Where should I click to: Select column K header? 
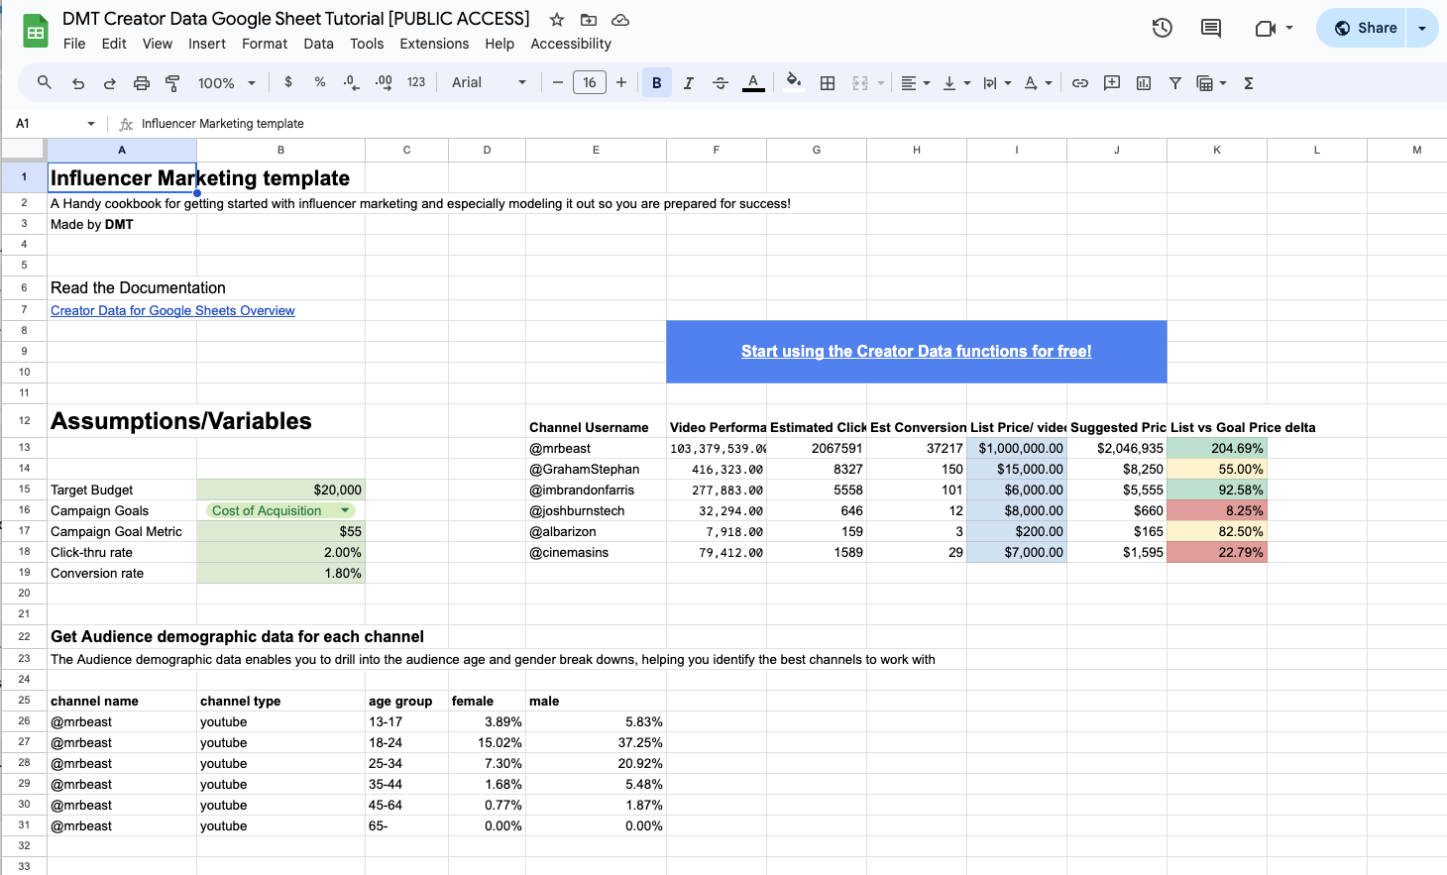(1217, 150)
